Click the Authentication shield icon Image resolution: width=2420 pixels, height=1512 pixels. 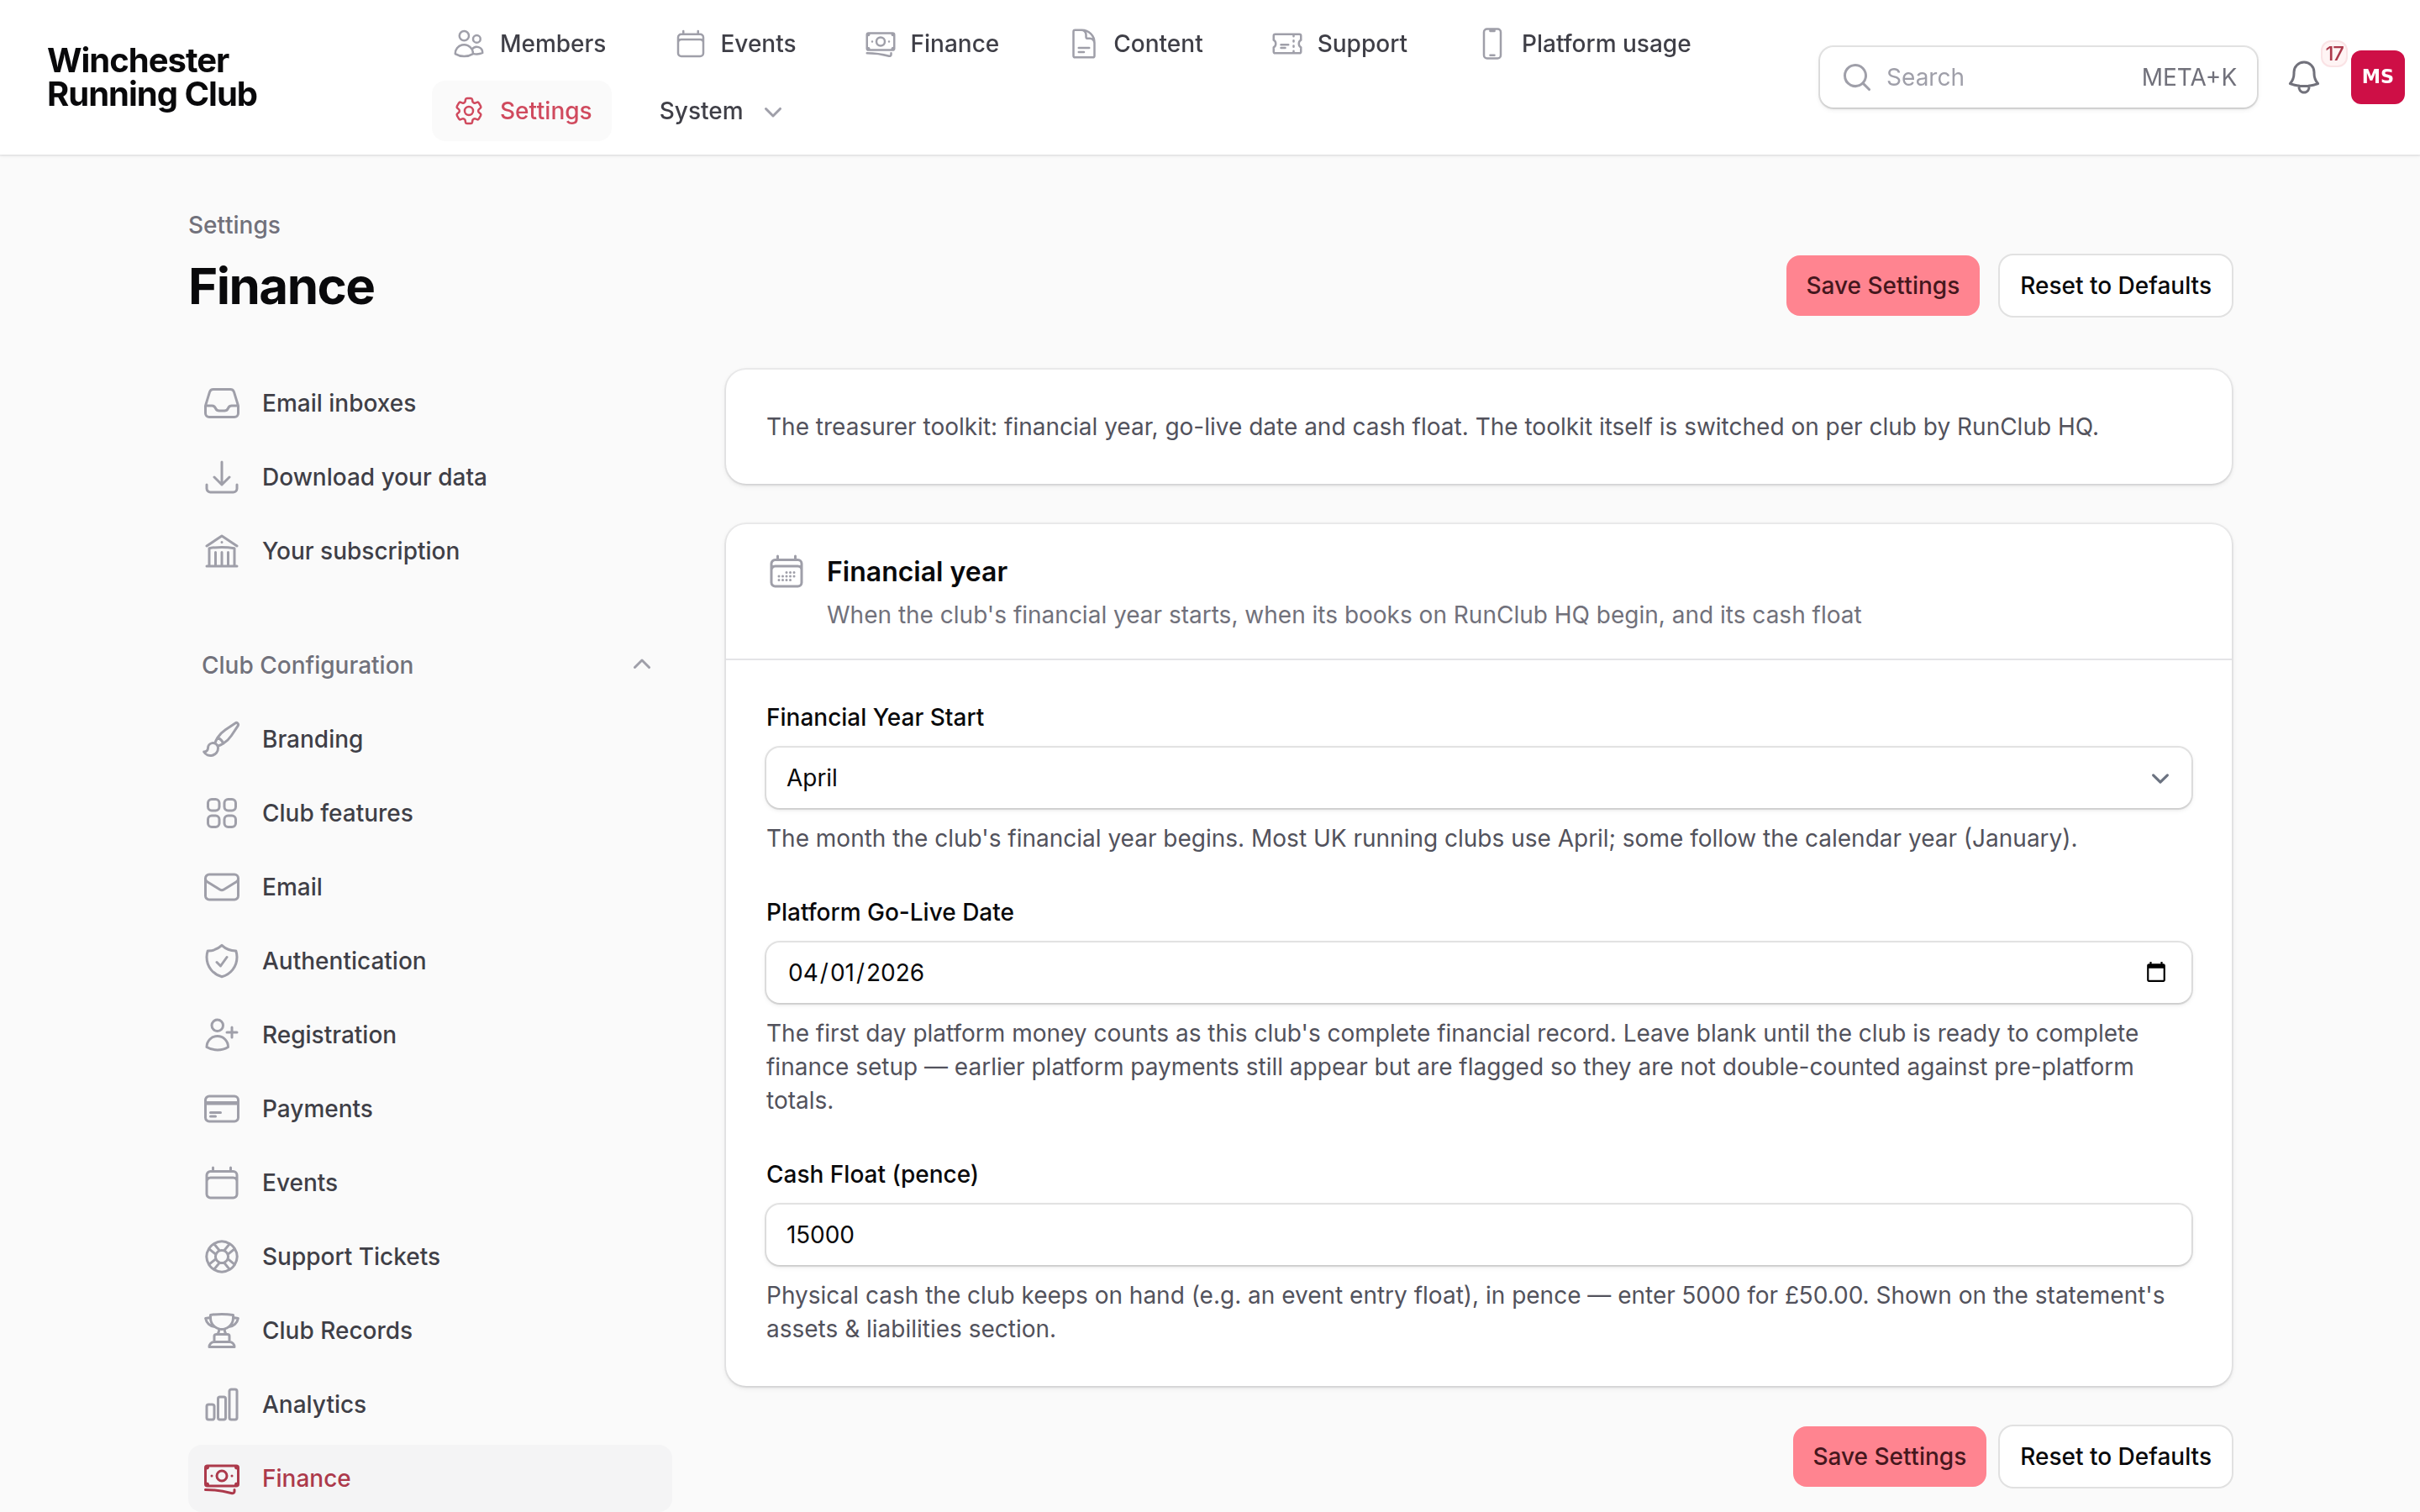221,961
